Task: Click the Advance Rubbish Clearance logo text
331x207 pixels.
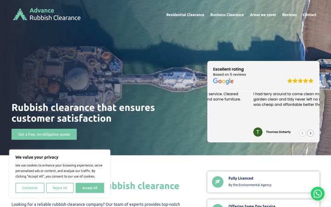Action: (x=55, y=14)
